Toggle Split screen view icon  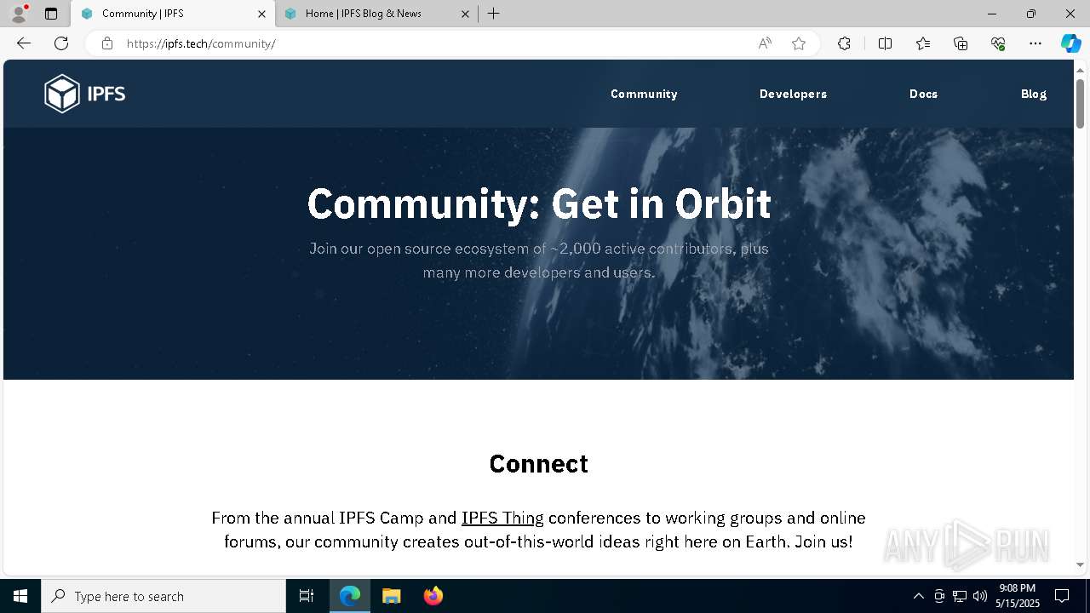pos(885,43)
